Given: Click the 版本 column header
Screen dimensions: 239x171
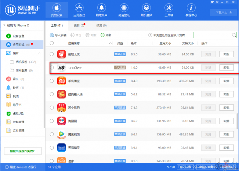Looking at the screenshot, I should (x=134, y=43).
